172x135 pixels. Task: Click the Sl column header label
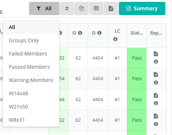pyautogui.click(x=74, y=33)
